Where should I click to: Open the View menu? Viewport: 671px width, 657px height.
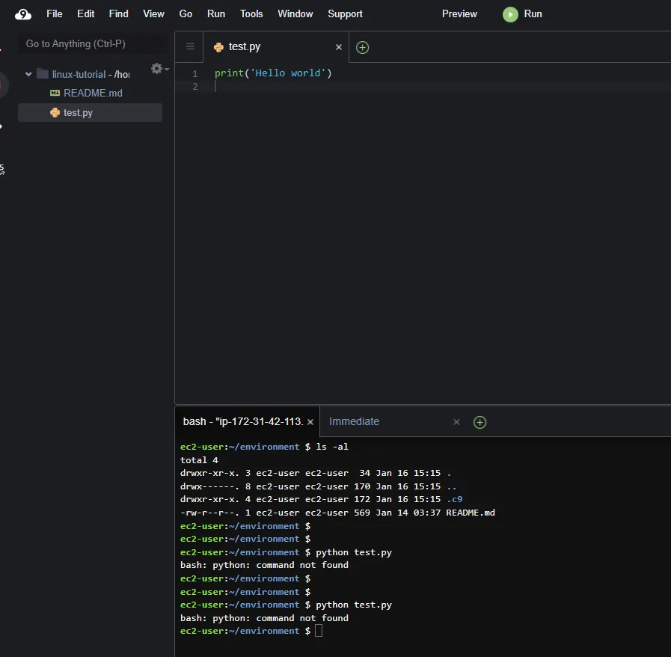(x=153, y=13)
